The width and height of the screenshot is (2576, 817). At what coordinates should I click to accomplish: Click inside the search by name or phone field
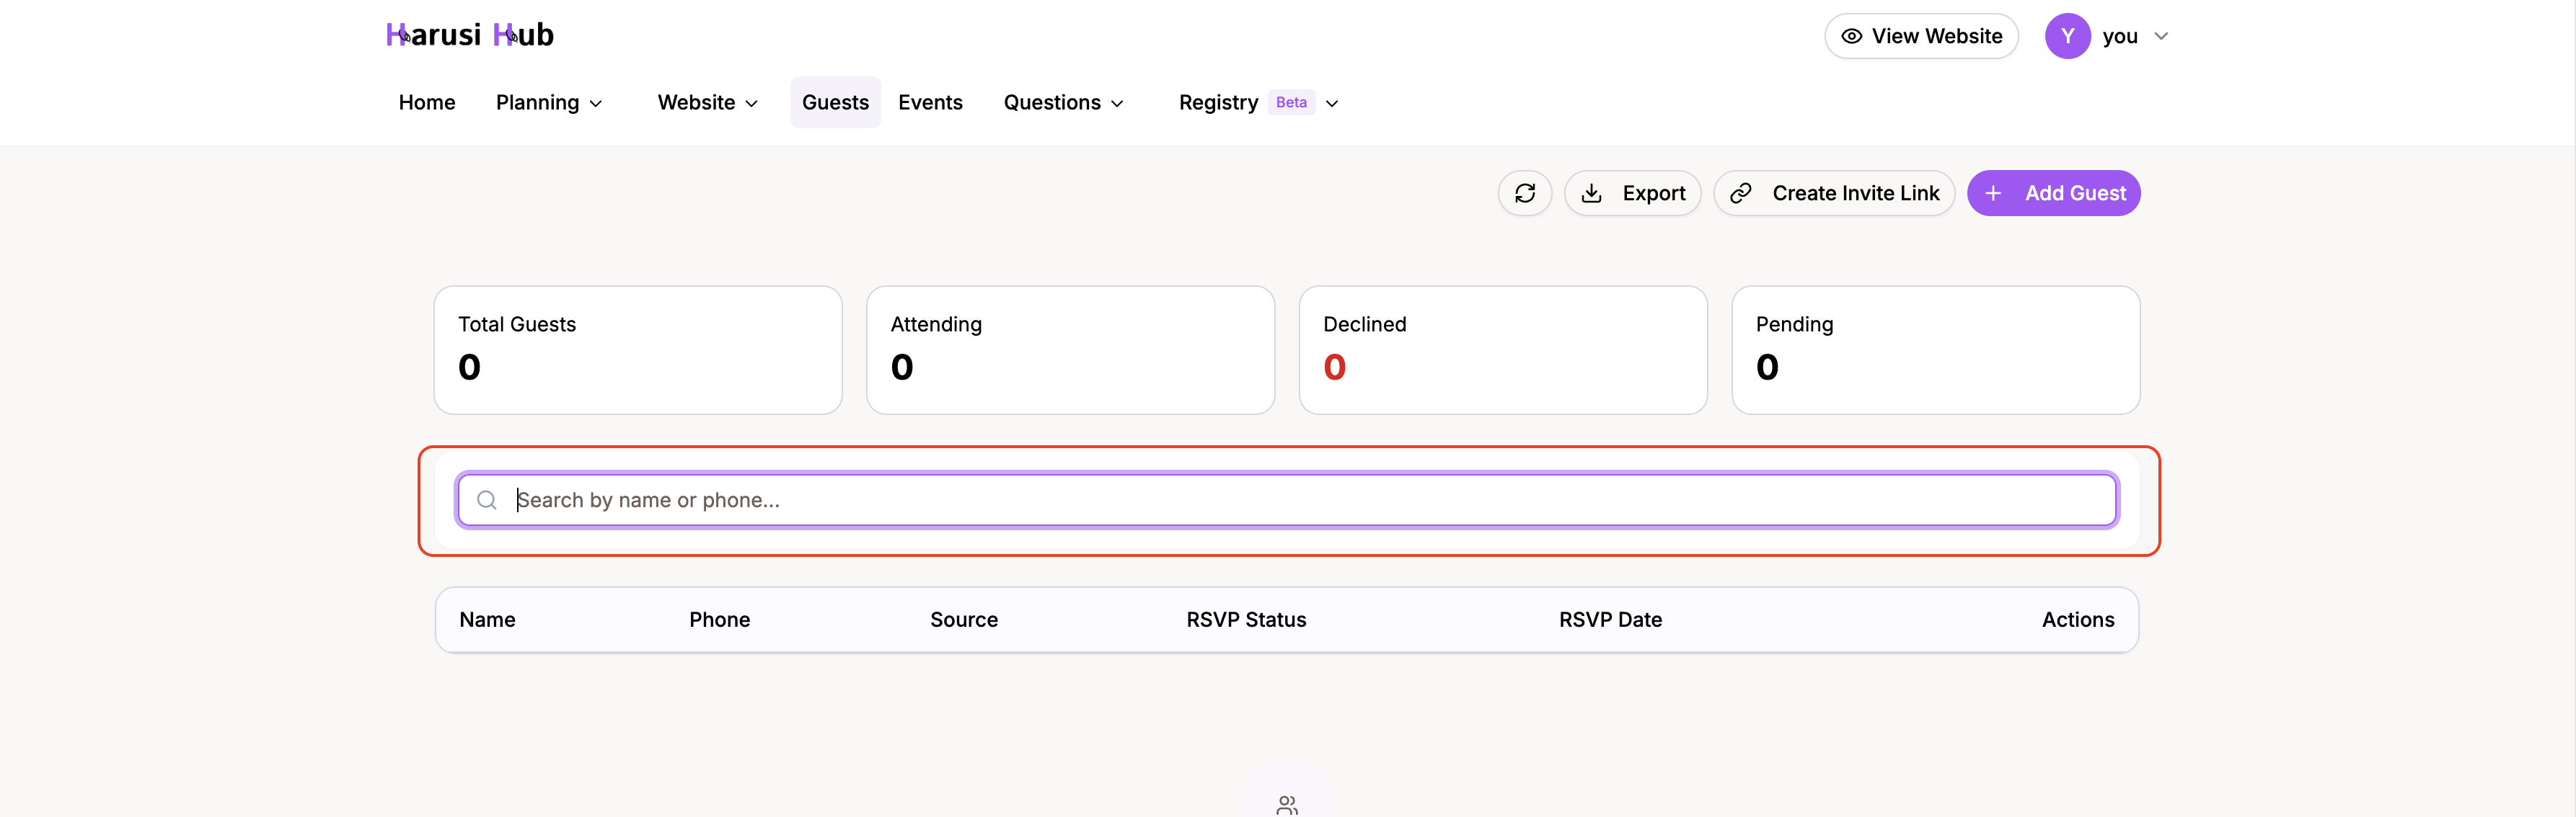tap(1200, 499)
